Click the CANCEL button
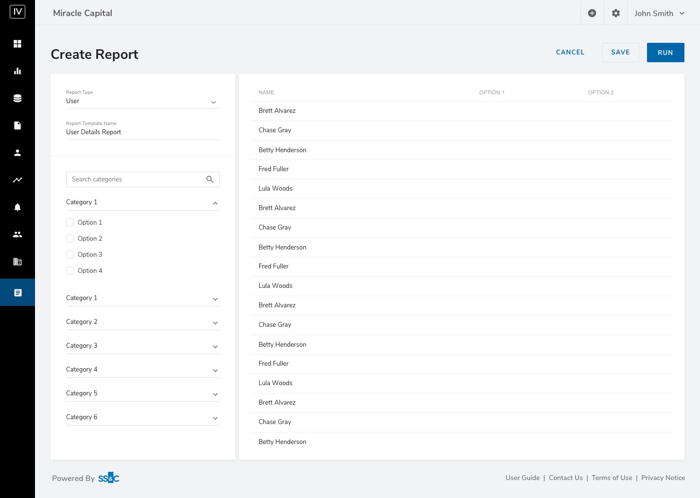 [570, 52]
